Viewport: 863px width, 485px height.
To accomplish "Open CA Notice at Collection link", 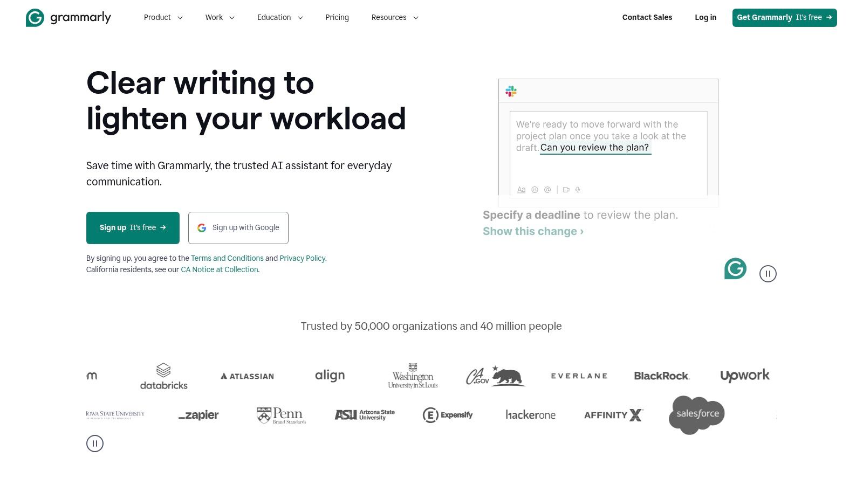I will pos(220,269).
